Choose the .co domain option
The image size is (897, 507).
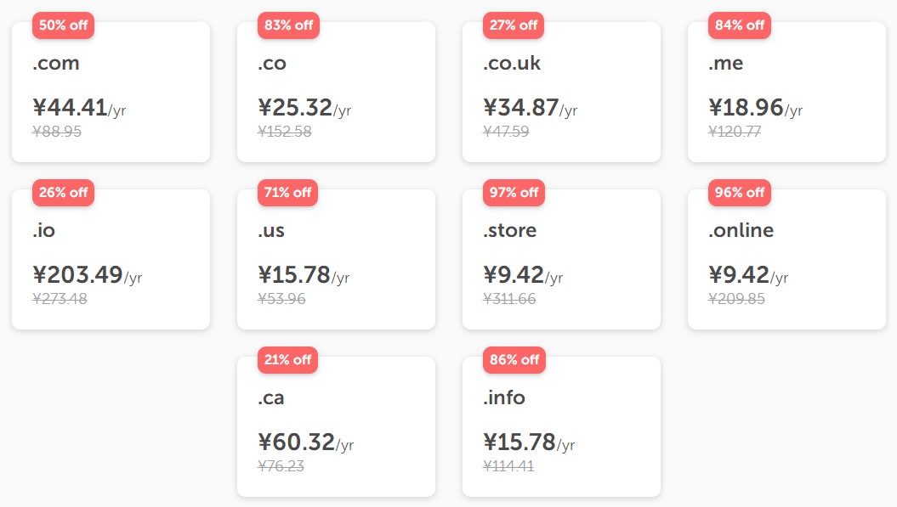336,92
